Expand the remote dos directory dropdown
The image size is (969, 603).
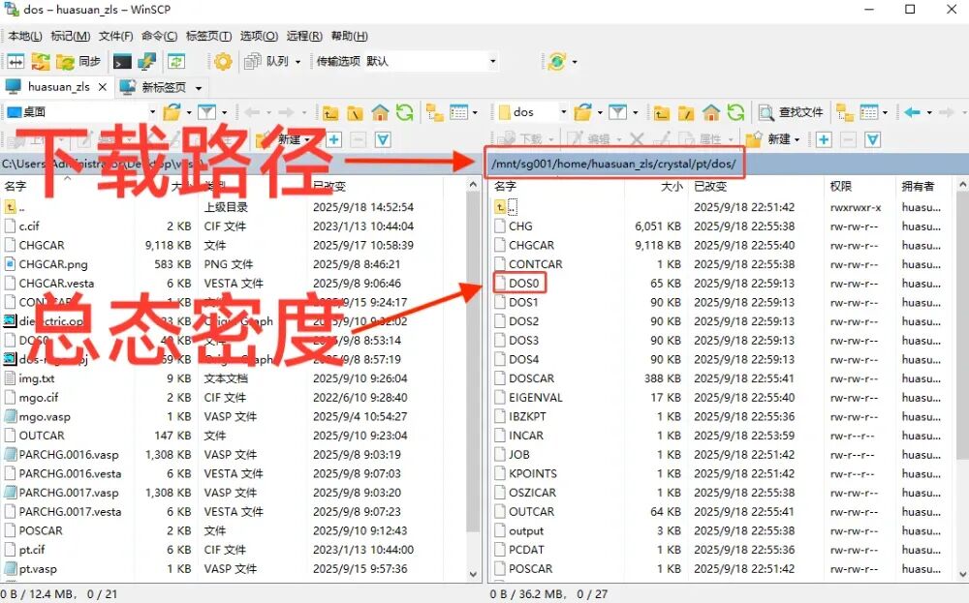coord(563,112)
